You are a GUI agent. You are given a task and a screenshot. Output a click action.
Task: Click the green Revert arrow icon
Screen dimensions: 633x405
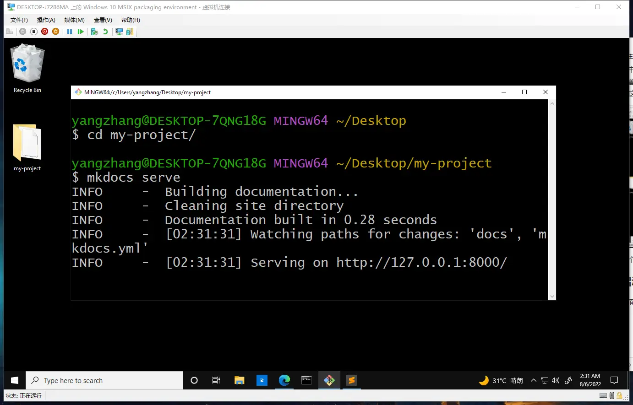pos(105,32)
